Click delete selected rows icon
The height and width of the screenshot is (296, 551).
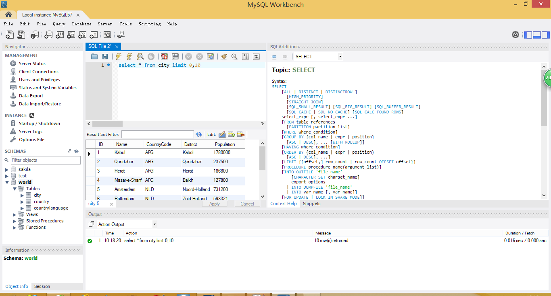click(x=241, y=134)
